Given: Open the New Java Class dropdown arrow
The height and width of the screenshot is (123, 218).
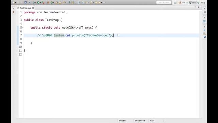Looking at the screenshot, I should click(x=54, y=2).
